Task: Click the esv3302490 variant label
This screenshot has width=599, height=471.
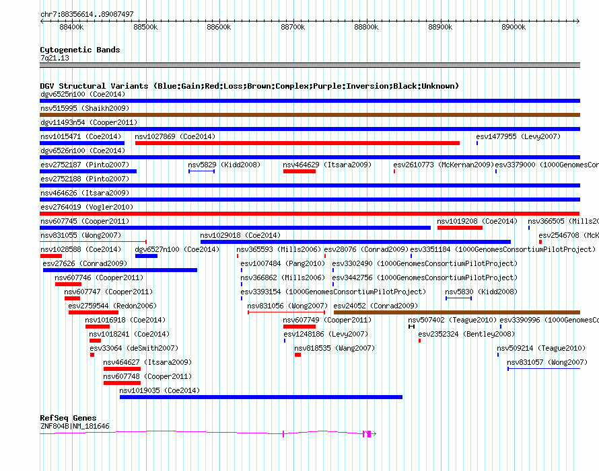Action: click(425, 263)
